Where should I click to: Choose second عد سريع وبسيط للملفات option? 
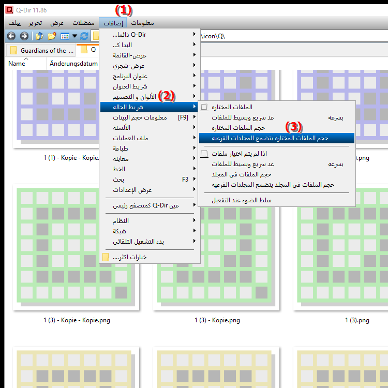pos(277,164)
